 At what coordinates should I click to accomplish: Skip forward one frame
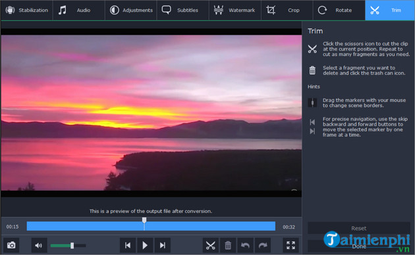[163, 246]
